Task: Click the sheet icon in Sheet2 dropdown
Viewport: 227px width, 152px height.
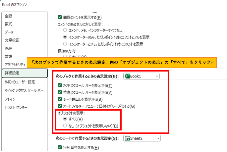Action: click(x=127, y=138)
